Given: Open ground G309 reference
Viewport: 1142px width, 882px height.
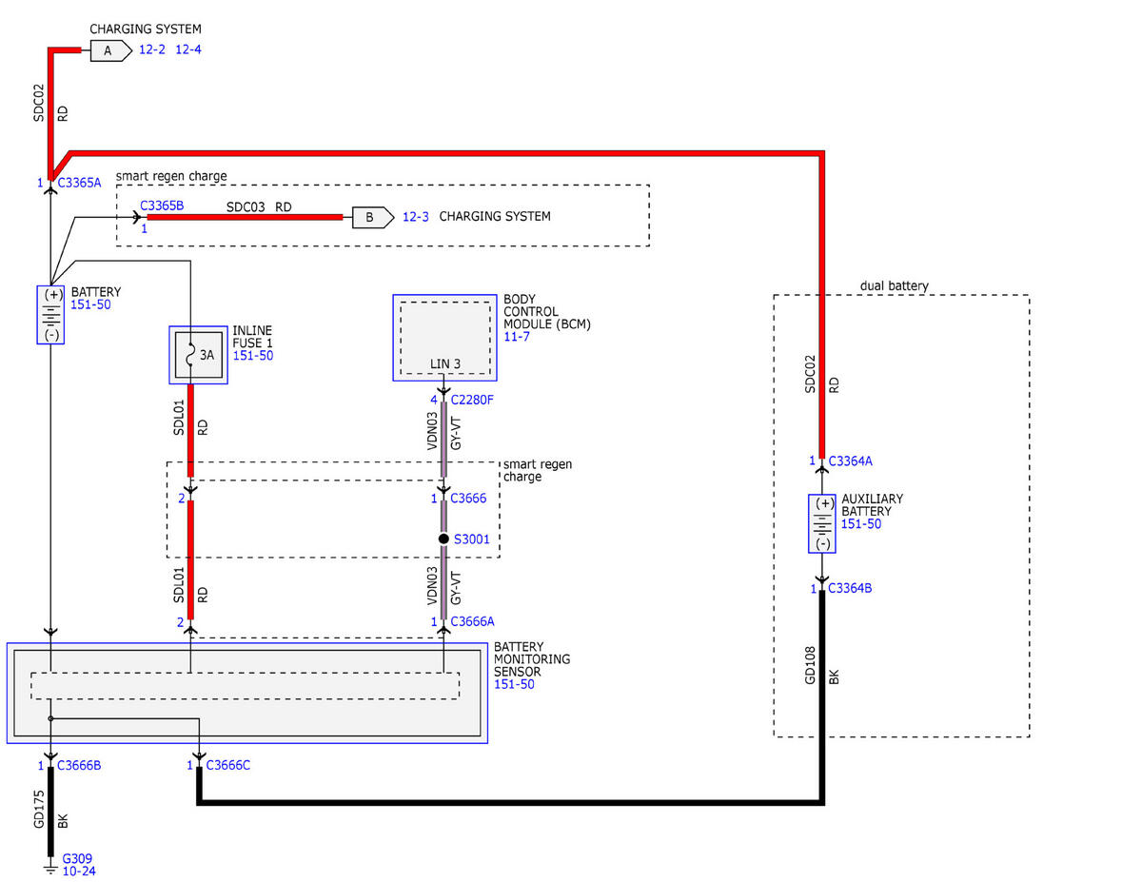Looking at the screenshot, I should tap(77, 858).
